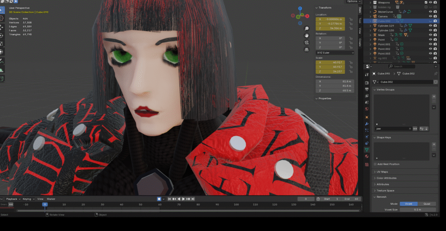
Task: Open the Physics properties tab icon
Action: [x=367, y=137]
